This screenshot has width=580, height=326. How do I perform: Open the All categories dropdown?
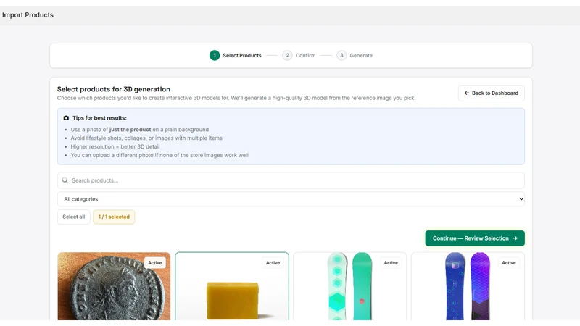[291, 199]
